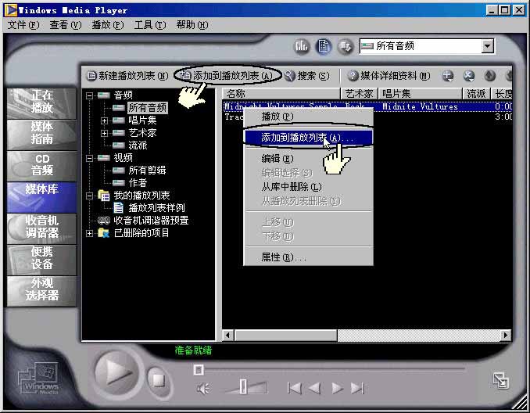Show the equalizer and settings icon
530x413 pixels.
pyautogui.click(x=302, y=45)
